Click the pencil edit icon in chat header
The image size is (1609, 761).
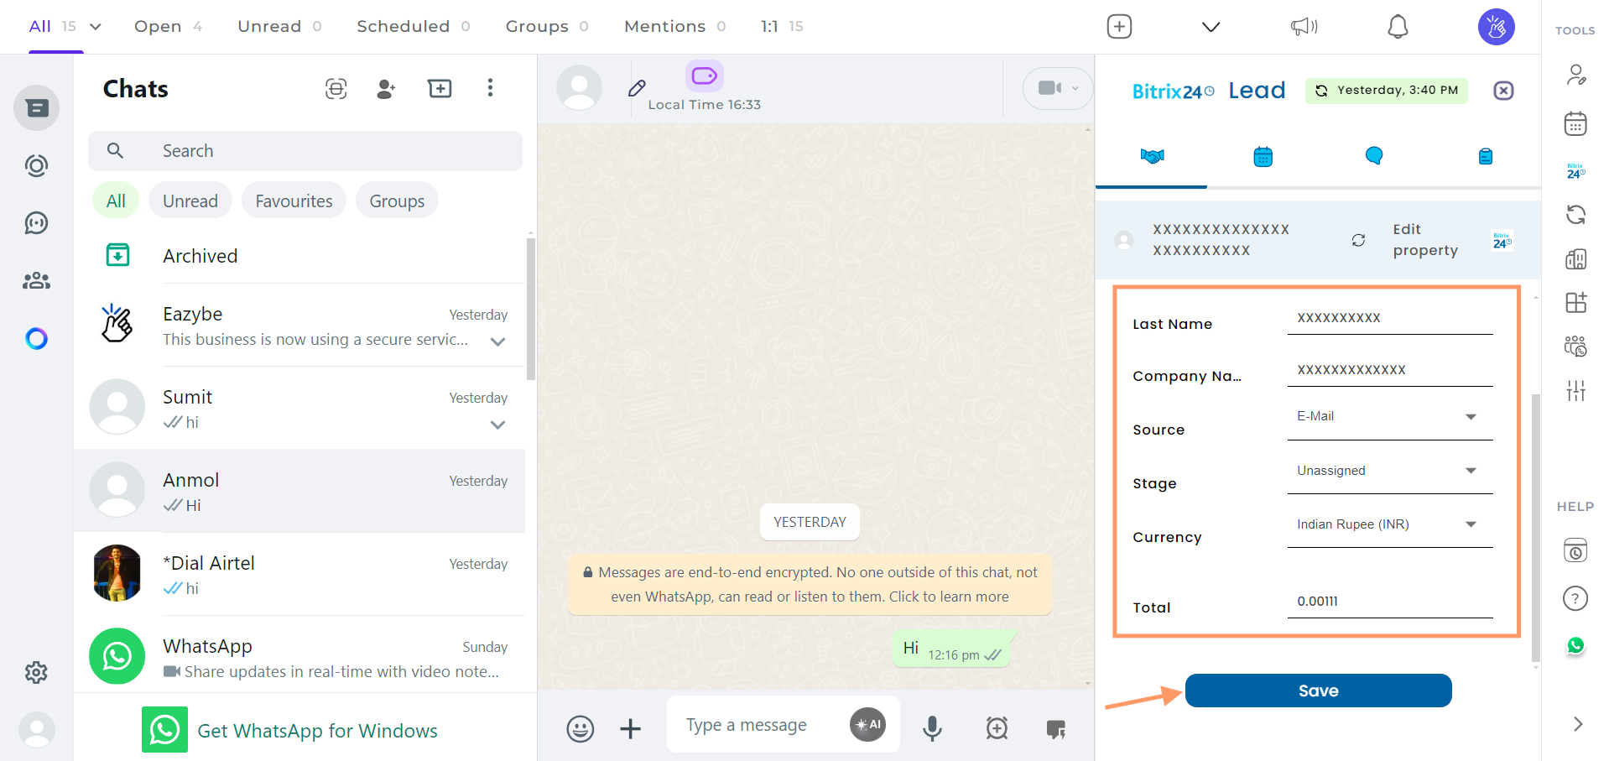(x=637, y=87)
